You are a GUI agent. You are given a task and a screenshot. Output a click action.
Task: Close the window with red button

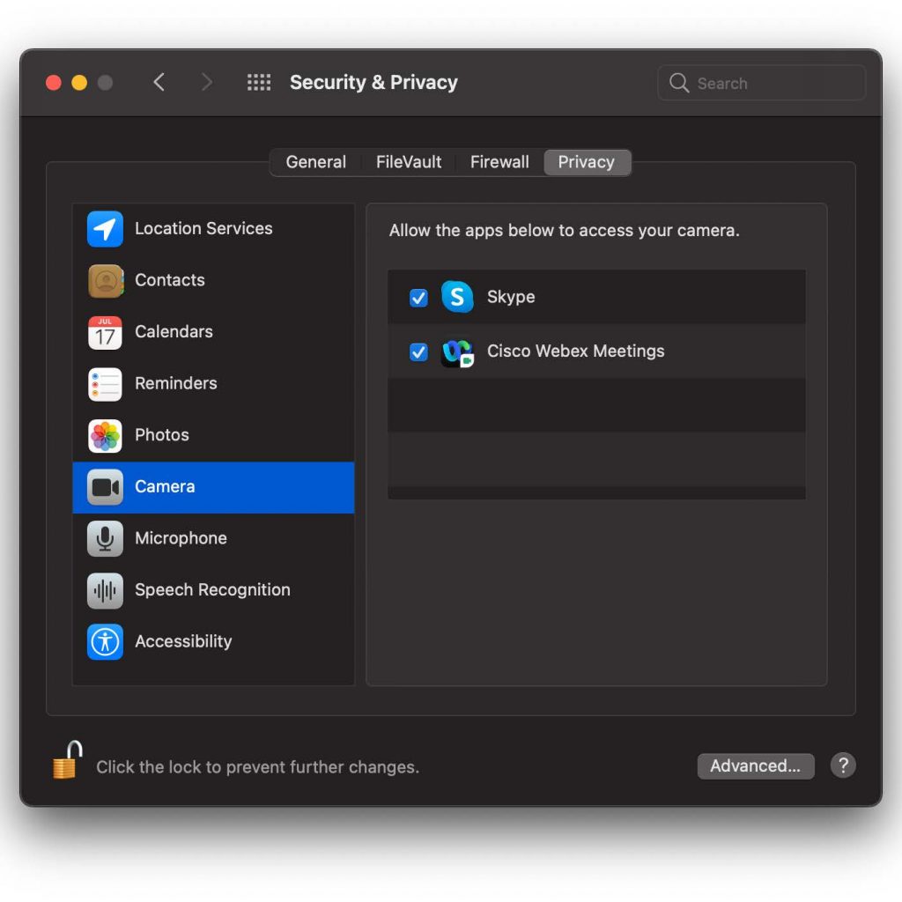[54, 83]
